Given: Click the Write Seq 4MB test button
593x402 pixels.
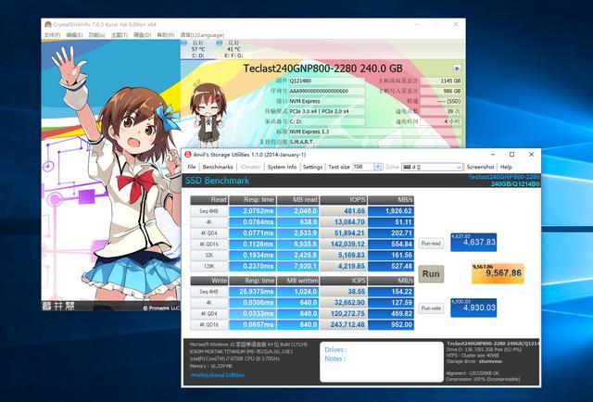Looking at the screenshot, I should click(209, 292).
